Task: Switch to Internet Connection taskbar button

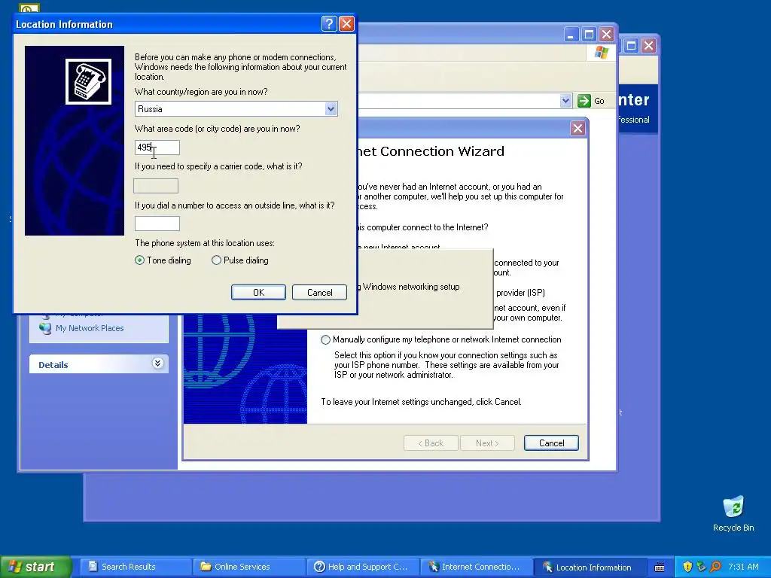Action: click(477, 567)
